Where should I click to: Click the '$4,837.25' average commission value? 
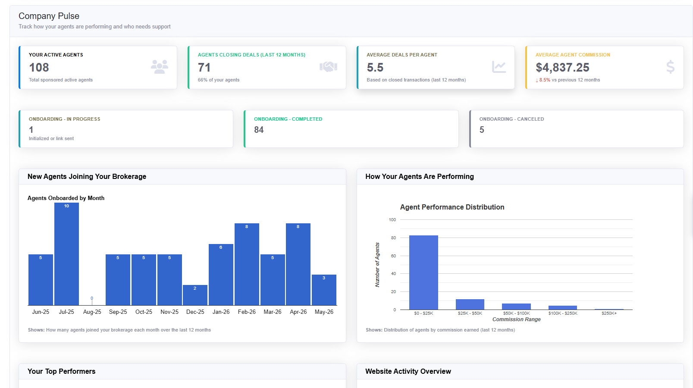[x=562, y=68]
